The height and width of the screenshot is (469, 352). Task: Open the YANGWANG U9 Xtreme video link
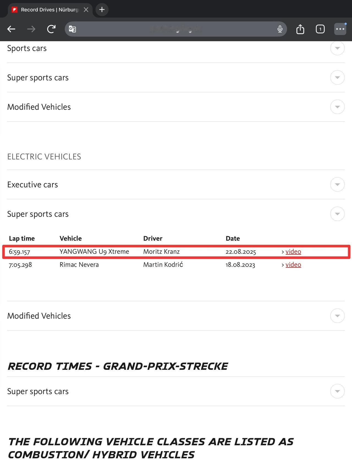click(293, 252)
